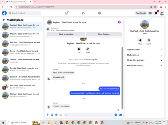168x125 pixels.
Task: Open the Notifications bell
Action: [156, 13]
